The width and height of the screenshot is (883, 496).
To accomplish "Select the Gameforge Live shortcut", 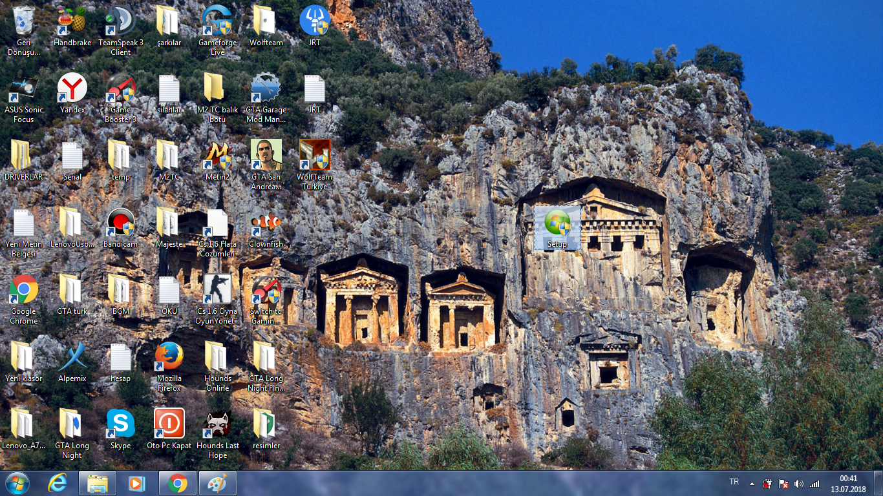I will 218,30.
